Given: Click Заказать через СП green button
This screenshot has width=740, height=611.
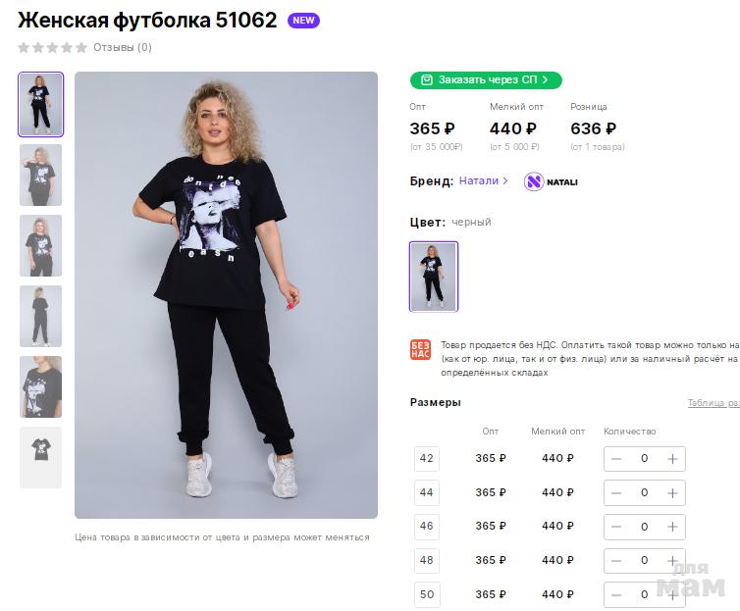Looking at the screenshot, I should [x=486, y=79].
